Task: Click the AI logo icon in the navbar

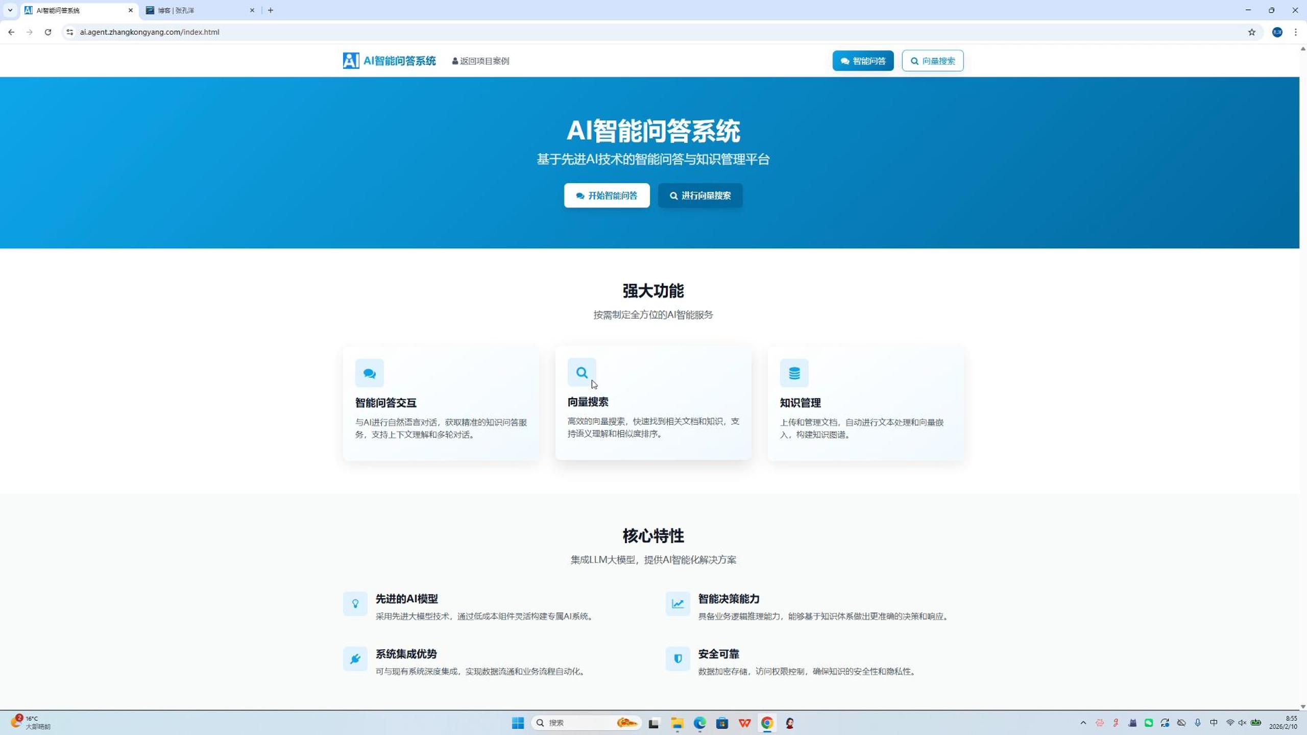Action: click(350, 60)
